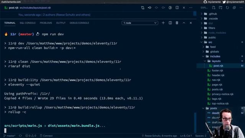245x138 pixels.
Task: Switch to the SQL CONSOLE tab
Action: point(28,23)
